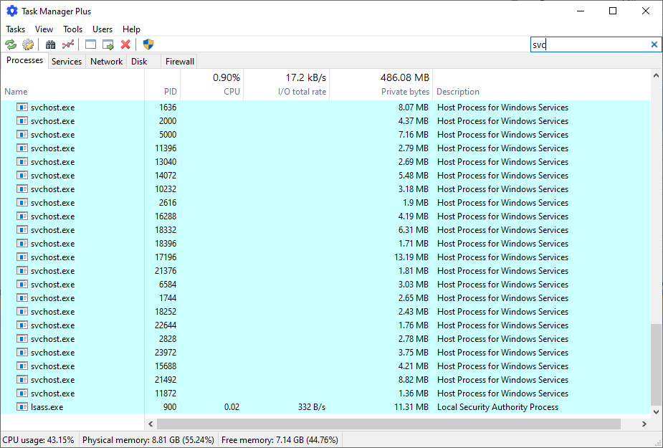Viewport: 663px width, 448px height.
Task: Click the process icon of svchost.exe PID 10232
Action: pos(22,189)
